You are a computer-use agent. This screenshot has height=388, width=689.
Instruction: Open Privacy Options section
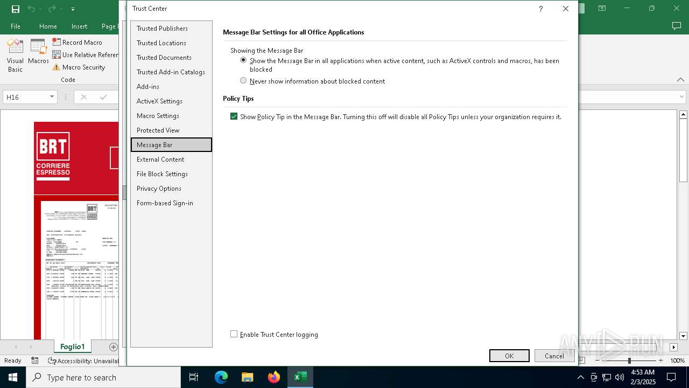click(x=171, y=188)
